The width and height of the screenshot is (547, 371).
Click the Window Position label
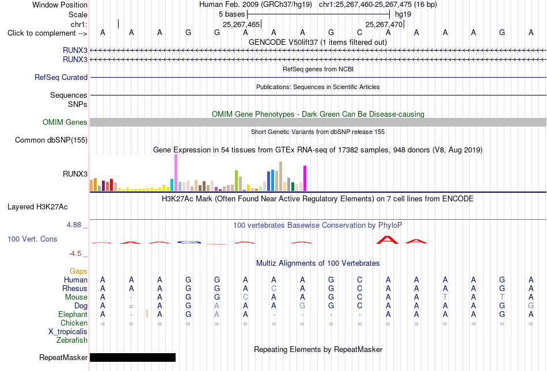[x=60, y=5]
